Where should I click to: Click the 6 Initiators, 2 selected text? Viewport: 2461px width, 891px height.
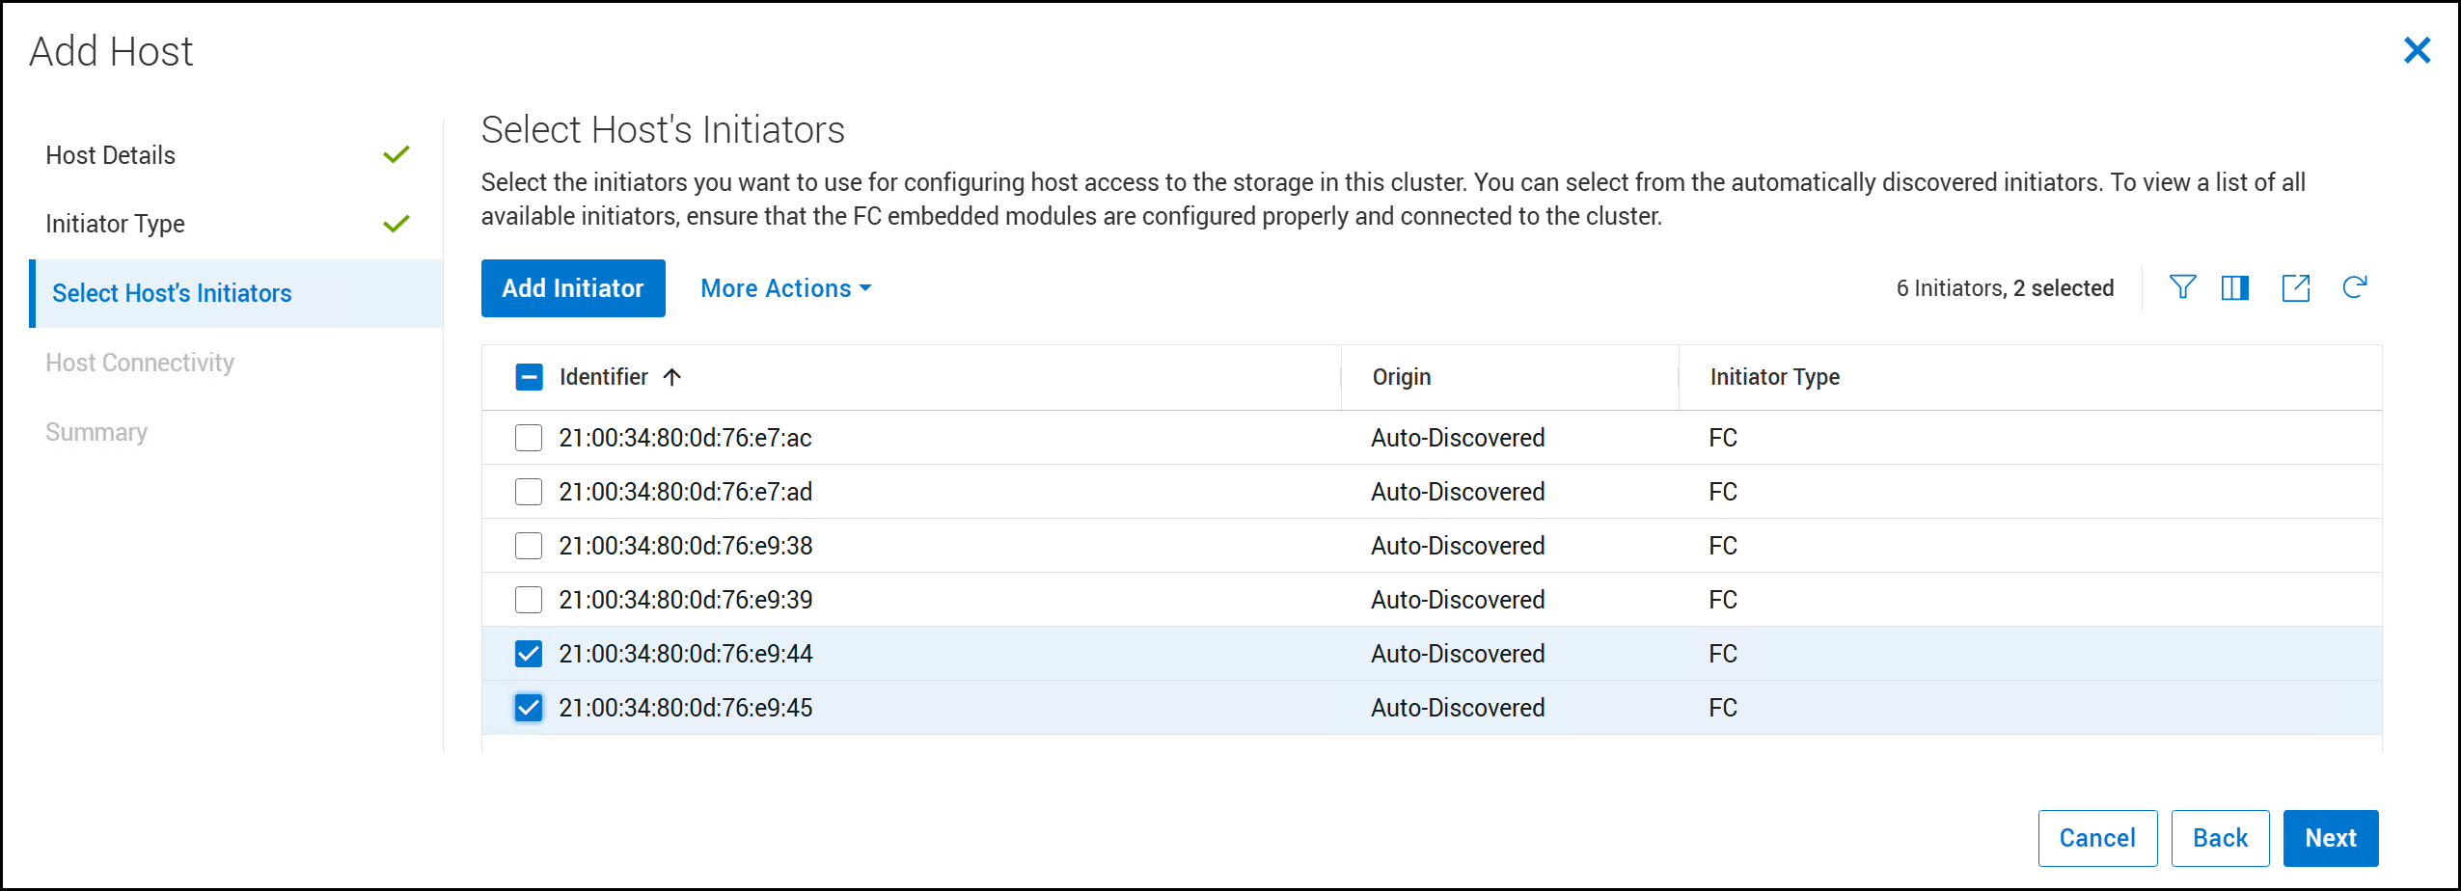(x=2005, y=288)
